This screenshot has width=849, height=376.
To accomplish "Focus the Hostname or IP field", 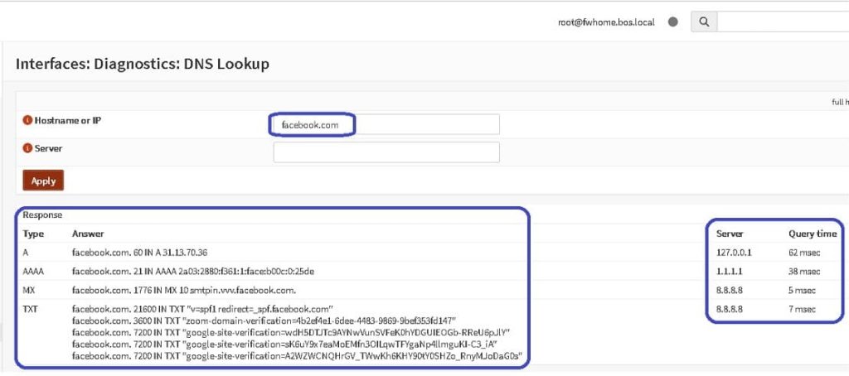I will tap(386, 124).
